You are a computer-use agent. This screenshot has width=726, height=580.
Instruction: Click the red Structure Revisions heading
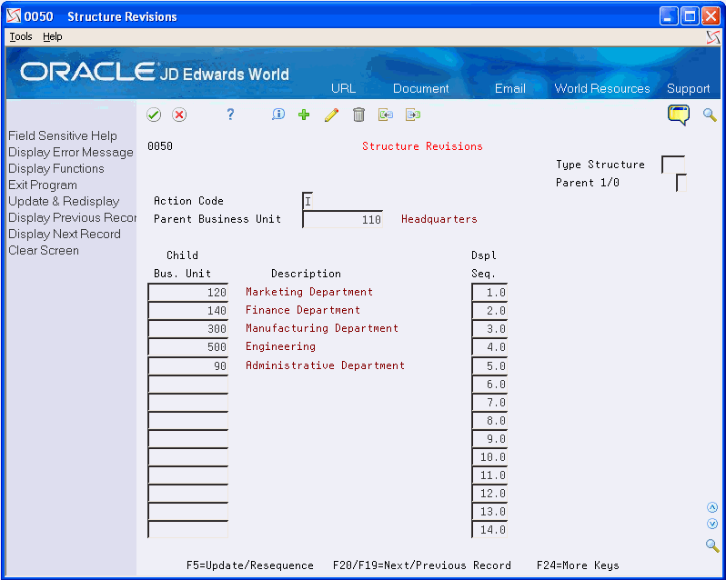[x=422, y=146]
